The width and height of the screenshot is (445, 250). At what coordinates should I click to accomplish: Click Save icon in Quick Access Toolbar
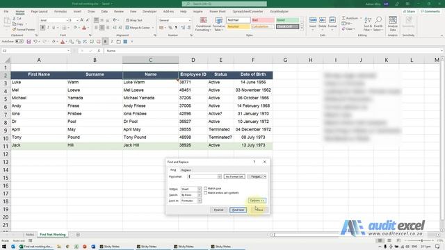click(29, 42)
